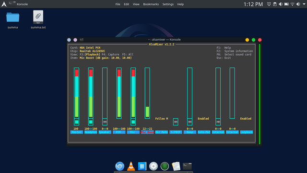Viewport: 307px width, 173px height.
Task: Open the notes paper app in the dock
Action: (x=176, y=166)
